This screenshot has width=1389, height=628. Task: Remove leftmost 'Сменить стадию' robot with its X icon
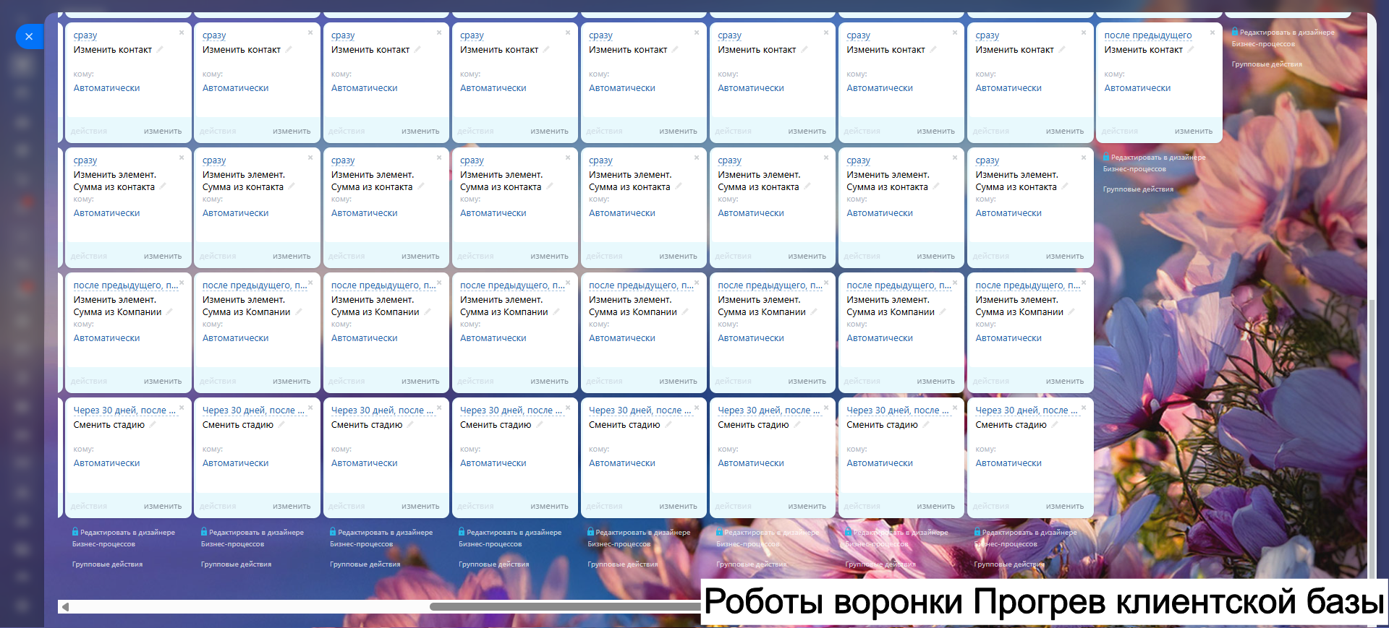pyautogui.click(x=182, y=408)
